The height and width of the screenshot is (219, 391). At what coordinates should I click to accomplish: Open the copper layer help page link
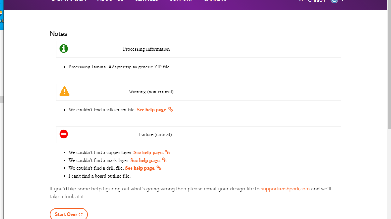[x=149, y=152]
